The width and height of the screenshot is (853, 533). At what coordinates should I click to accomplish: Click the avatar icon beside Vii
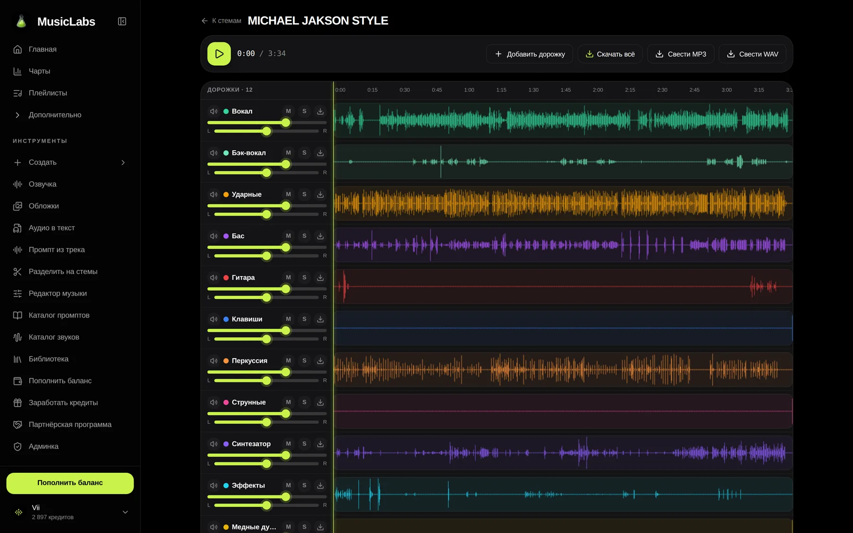tap(18, 512)
